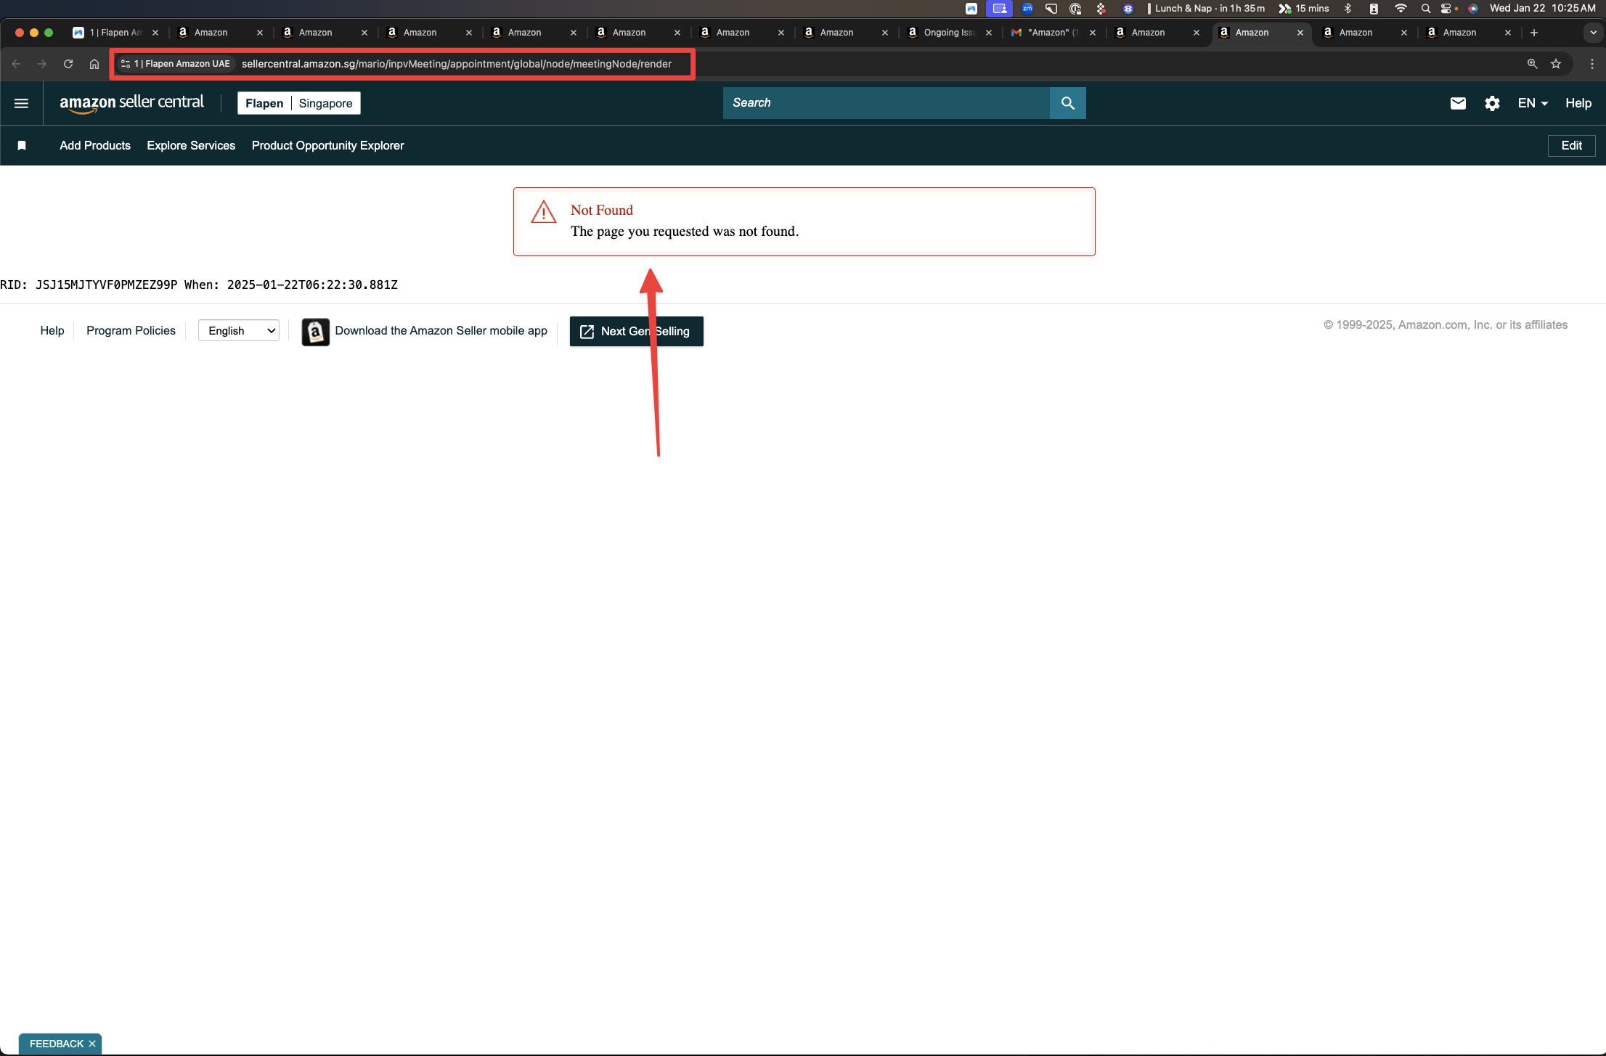Open Explore Services menu item
Screen dimensions: 1606x1056
coord(191,145)
